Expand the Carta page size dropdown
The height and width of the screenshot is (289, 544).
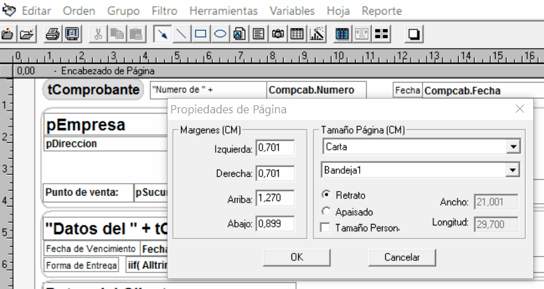coord(513,147)
